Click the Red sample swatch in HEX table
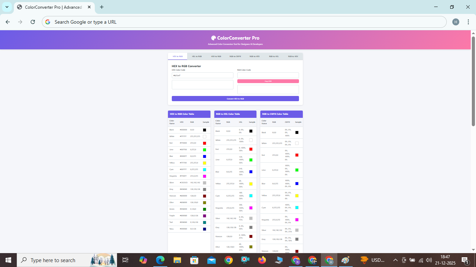 tap(205, 143)
